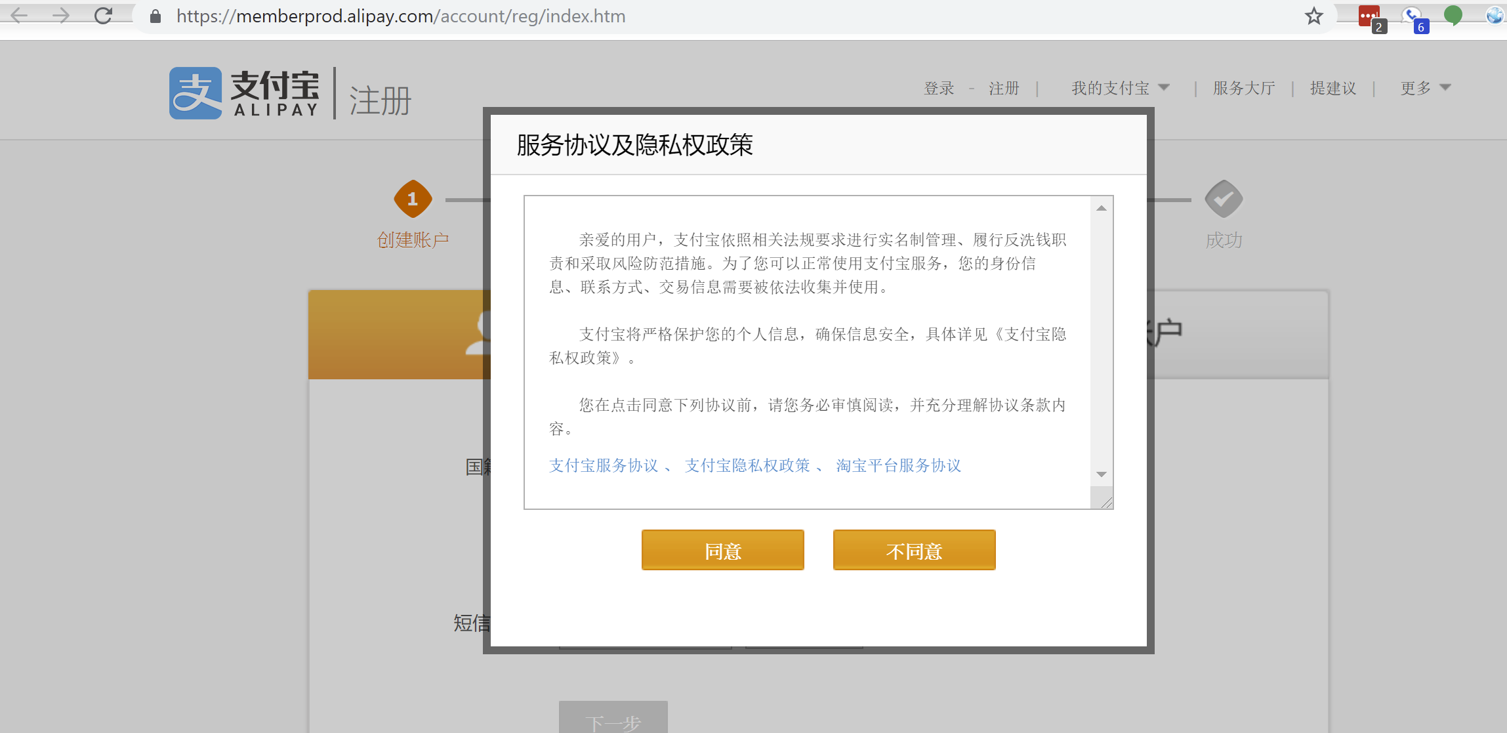The image size is (1507, 733).
Task: Expand the 我的支付宝 dropdown menu
Action: coord(1120,88)
